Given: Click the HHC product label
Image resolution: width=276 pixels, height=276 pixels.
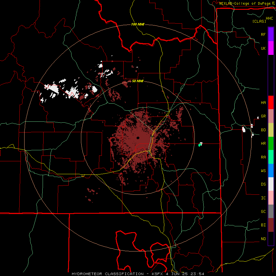Looking at the screenshot, I should tap(269, 18).
